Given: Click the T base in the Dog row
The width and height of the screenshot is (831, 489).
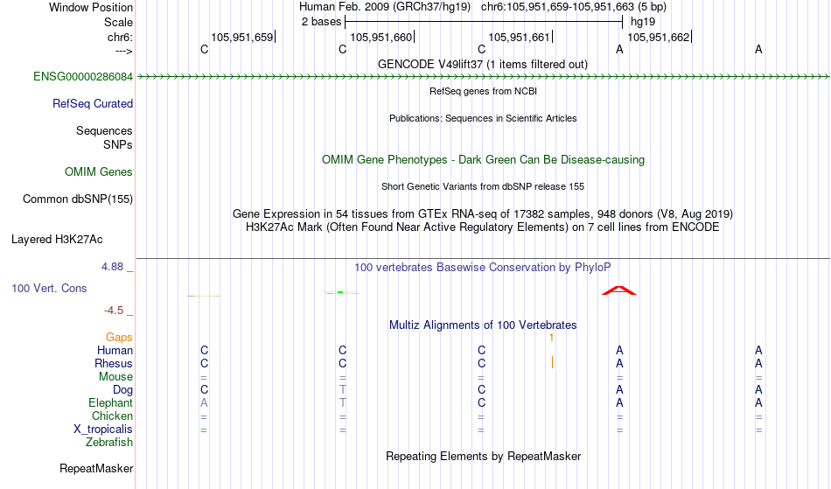Looking at the screenshot, I should click(342, 389).
